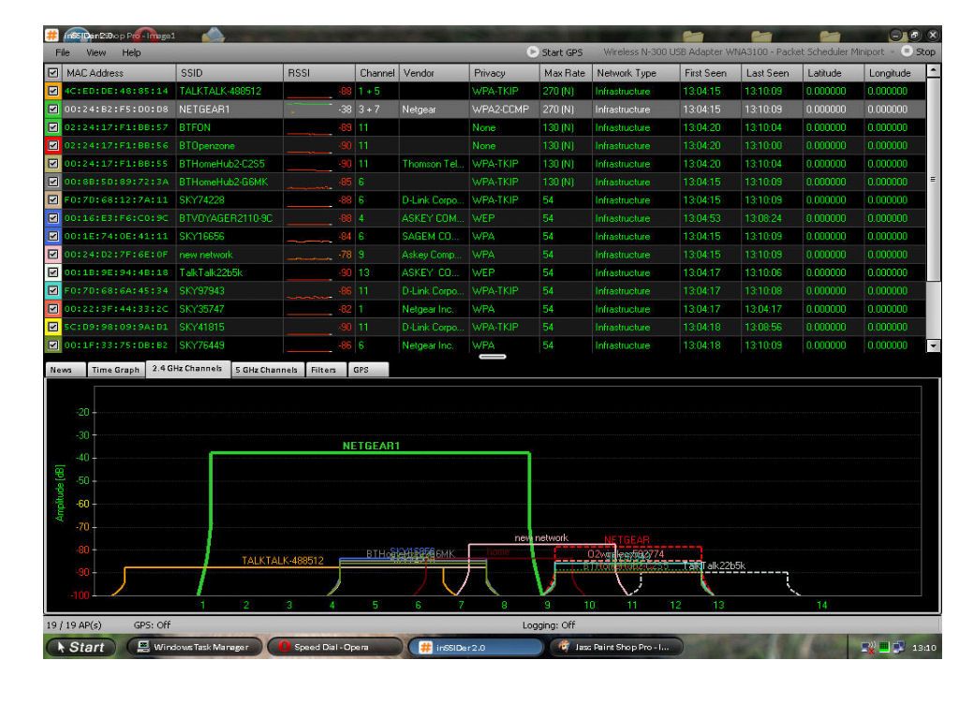Click the Longitude column header
The image size is (959, 719).
(x=894, y=73)
